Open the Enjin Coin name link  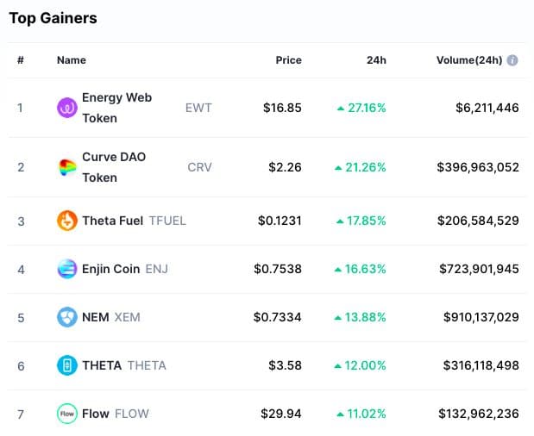click(110, 269)
